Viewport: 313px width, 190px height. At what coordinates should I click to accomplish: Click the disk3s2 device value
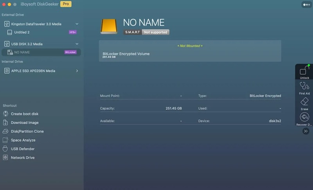point(275,121)
